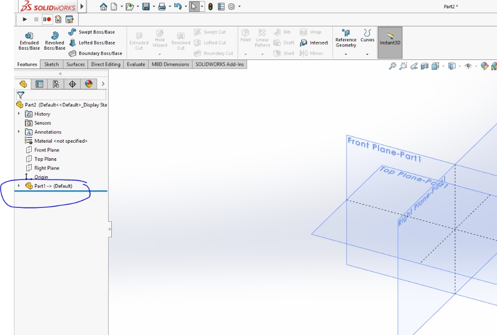Click the Zoom to Area icon
The width and height of the screenshot is (497, 335).
click(403, 66)
